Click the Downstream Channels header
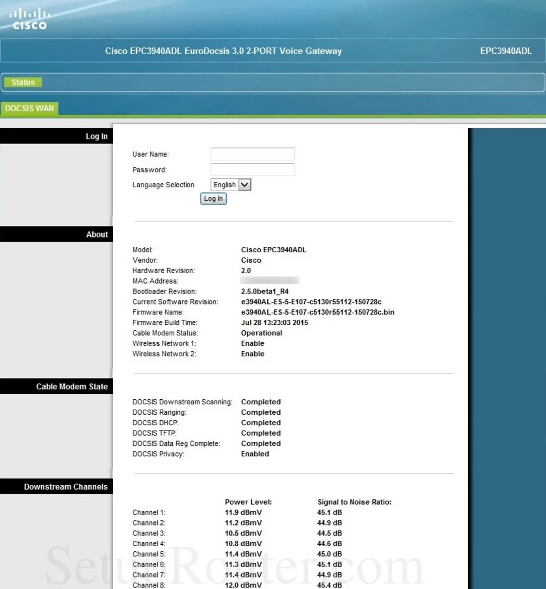The image size is (546, 589). point(56,487)
